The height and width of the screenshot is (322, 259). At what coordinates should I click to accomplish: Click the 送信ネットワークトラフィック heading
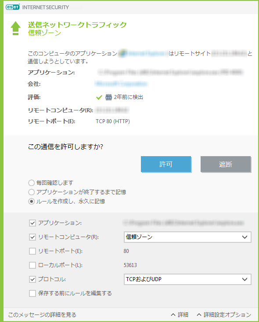tap(77, 25)
